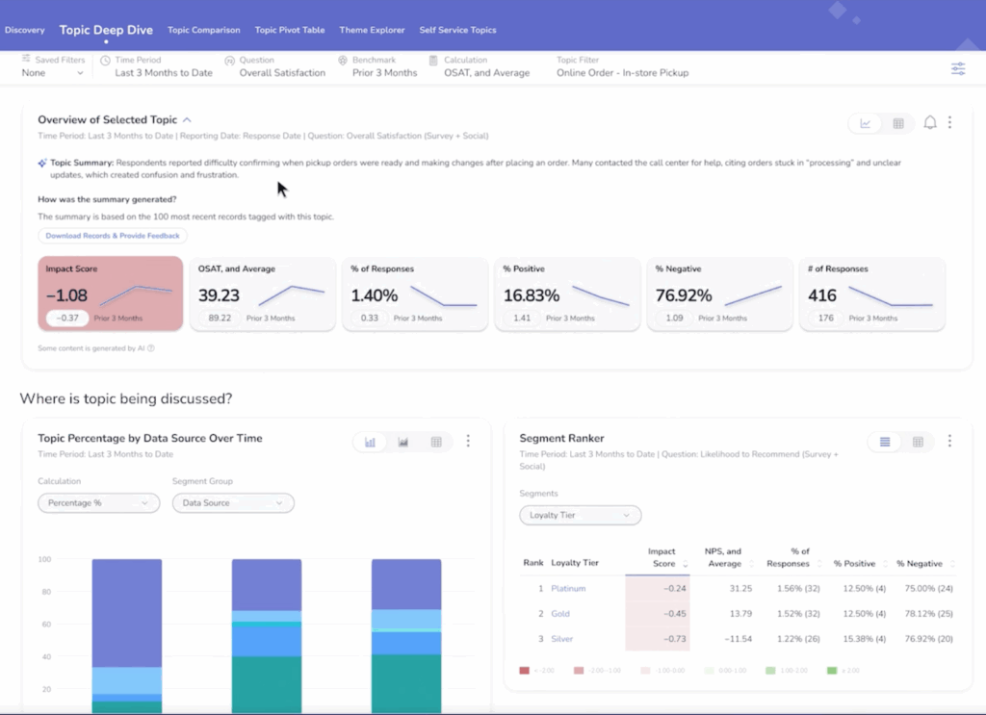Toggle list view in Segment Ranker panel
The width and height of the screenshot is (986, 715).
click(x=885, y=442)
